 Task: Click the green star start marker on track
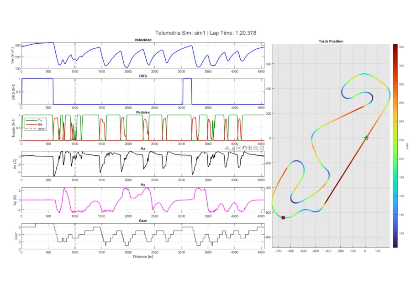(x=366, y=138)
